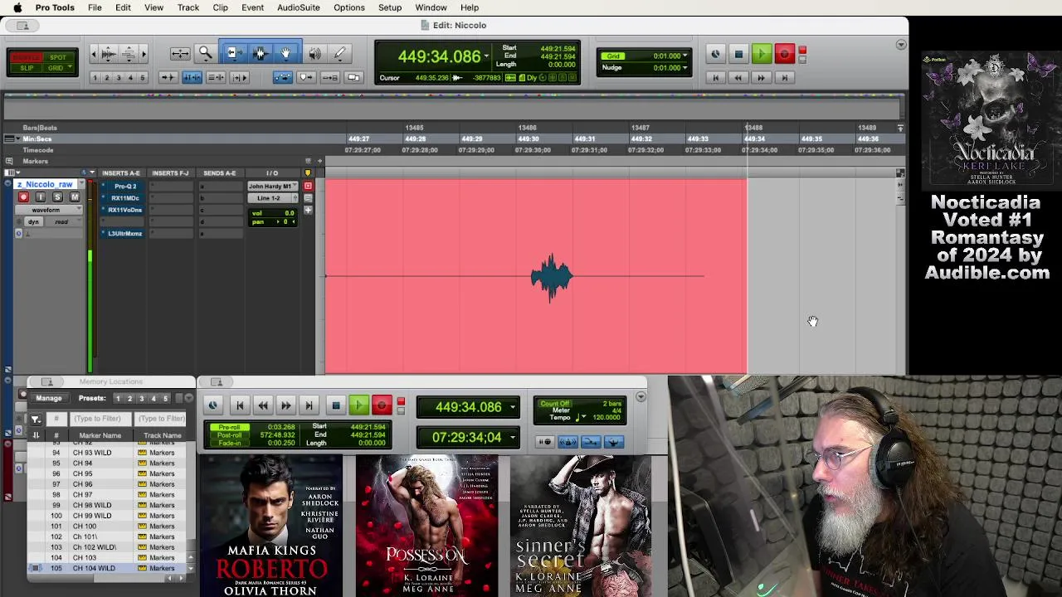
Task: Click the Zoom Toggle icon
Action: point(180,54)
